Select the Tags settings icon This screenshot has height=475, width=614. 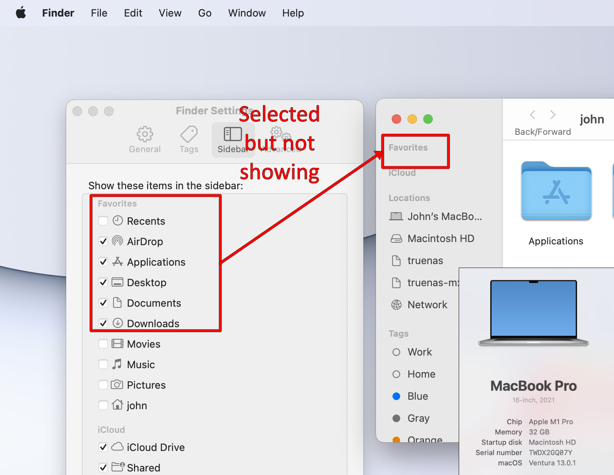[x=189, y=139]
